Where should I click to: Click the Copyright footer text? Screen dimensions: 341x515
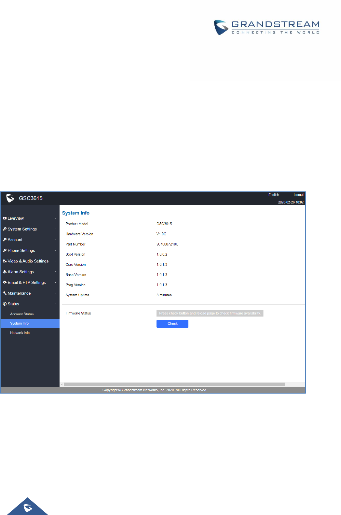(x=155, y=390)
